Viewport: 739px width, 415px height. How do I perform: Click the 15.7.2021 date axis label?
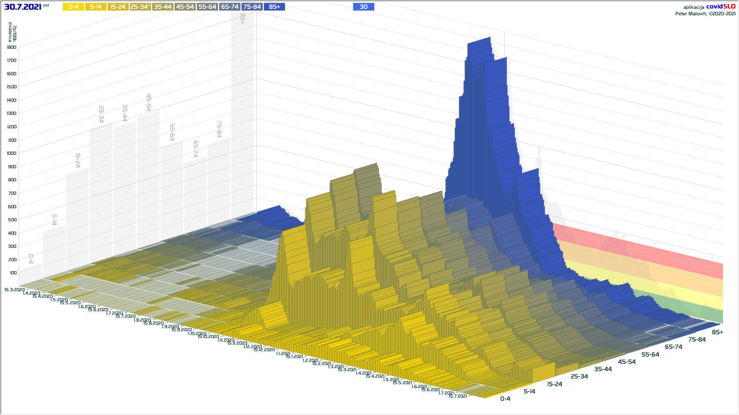[x=458, y=396]
